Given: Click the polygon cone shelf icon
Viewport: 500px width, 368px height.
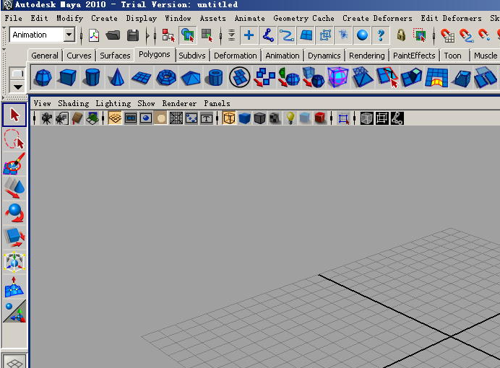Looking at the screenshot, I should pyautogui.click(x=116, y=77).
